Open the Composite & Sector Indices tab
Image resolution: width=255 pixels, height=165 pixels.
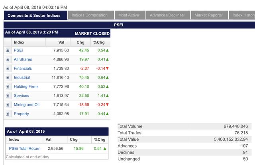[35, 15]
